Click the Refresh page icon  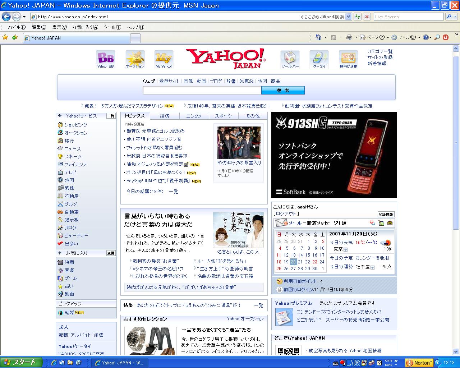(x=358, y=17)
